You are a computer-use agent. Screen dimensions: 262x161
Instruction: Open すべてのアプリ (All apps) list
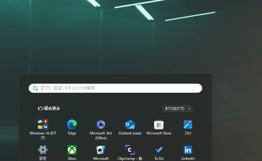pyautogui.click(x=178, y=109)
